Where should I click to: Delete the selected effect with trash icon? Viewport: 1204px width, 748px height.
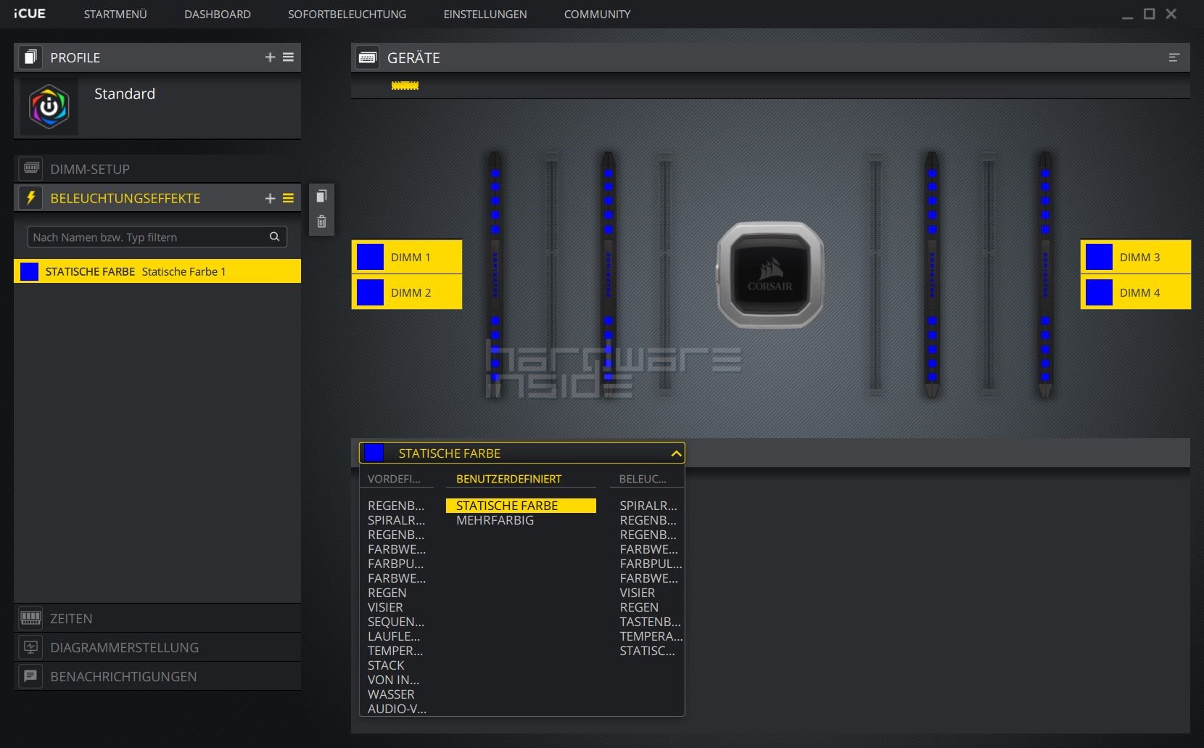click(321, 221)
